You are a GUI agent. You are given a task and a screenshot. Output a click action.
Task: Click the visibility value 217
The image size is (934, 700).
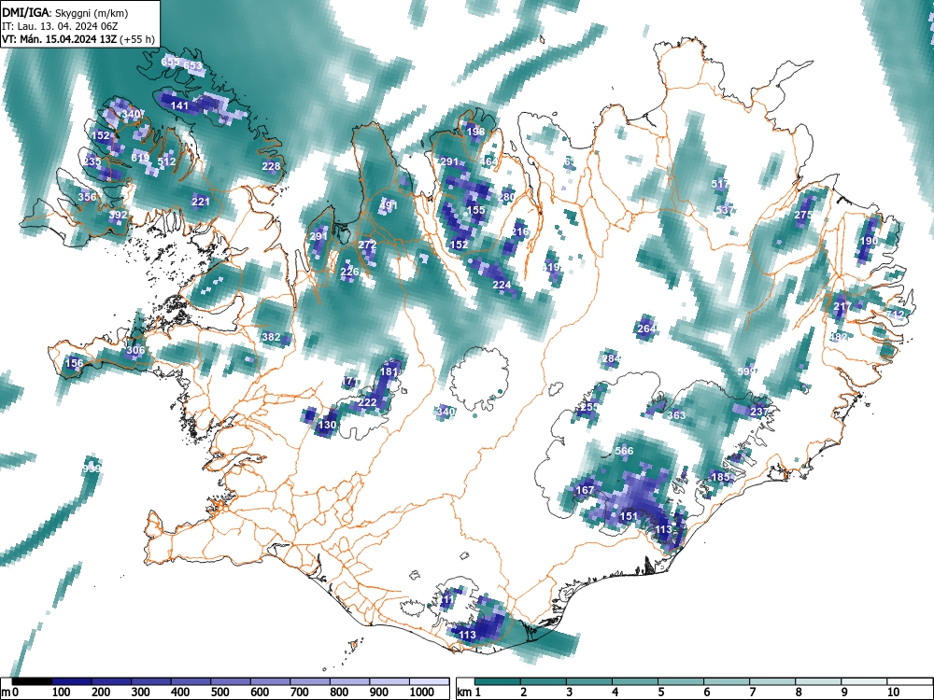coord(842,306)
